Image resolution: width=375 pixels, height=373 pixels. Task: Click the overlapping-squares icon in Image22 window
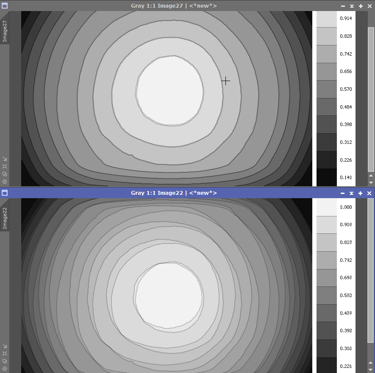coord(5,361)
